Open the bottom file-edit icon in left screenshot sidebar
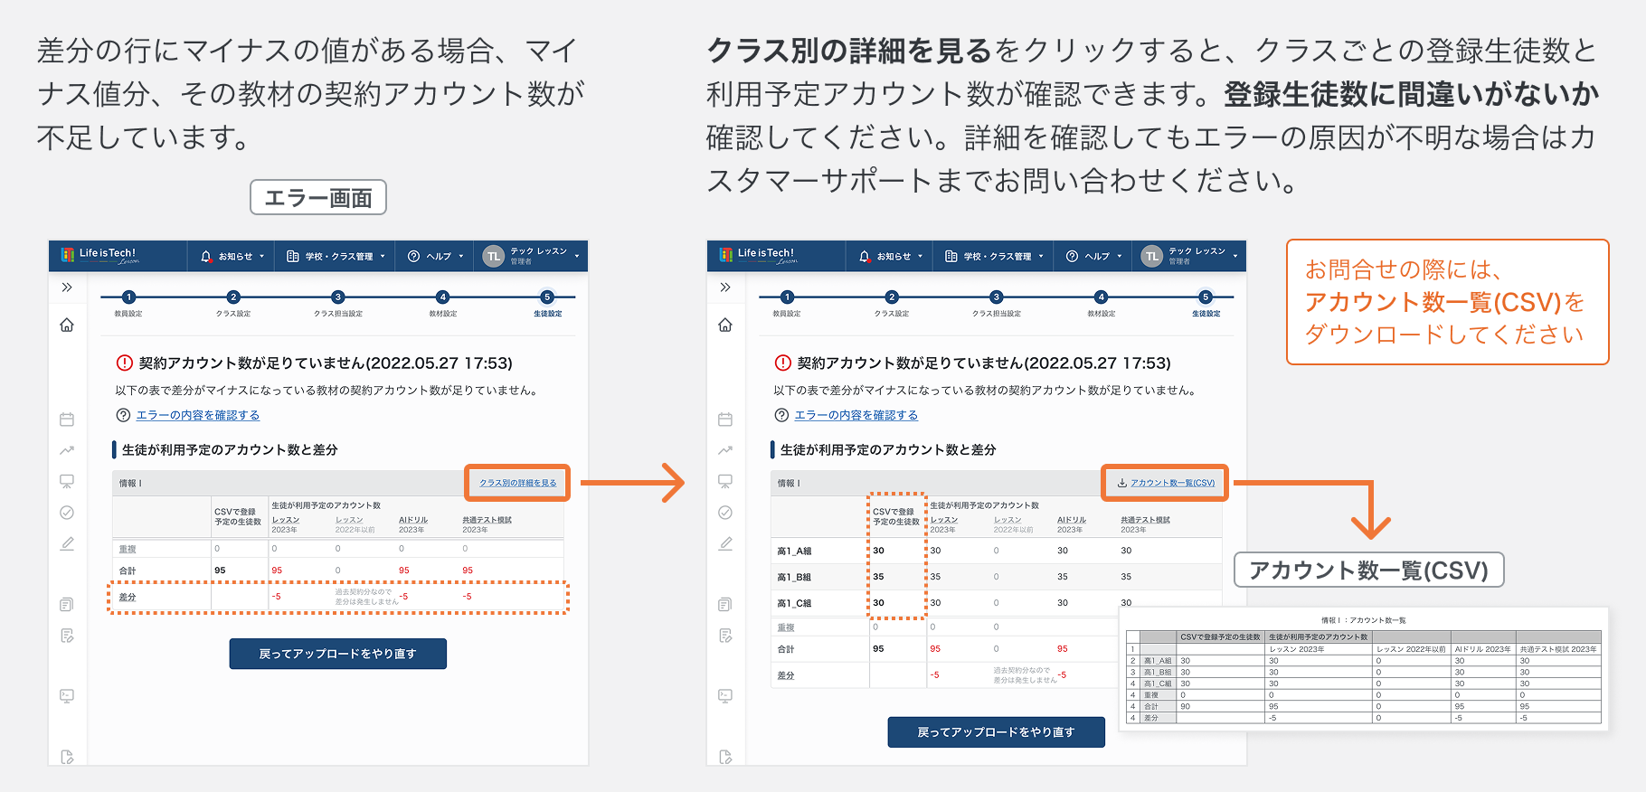Screen dimensions: 1646x792 click(67, 757)
